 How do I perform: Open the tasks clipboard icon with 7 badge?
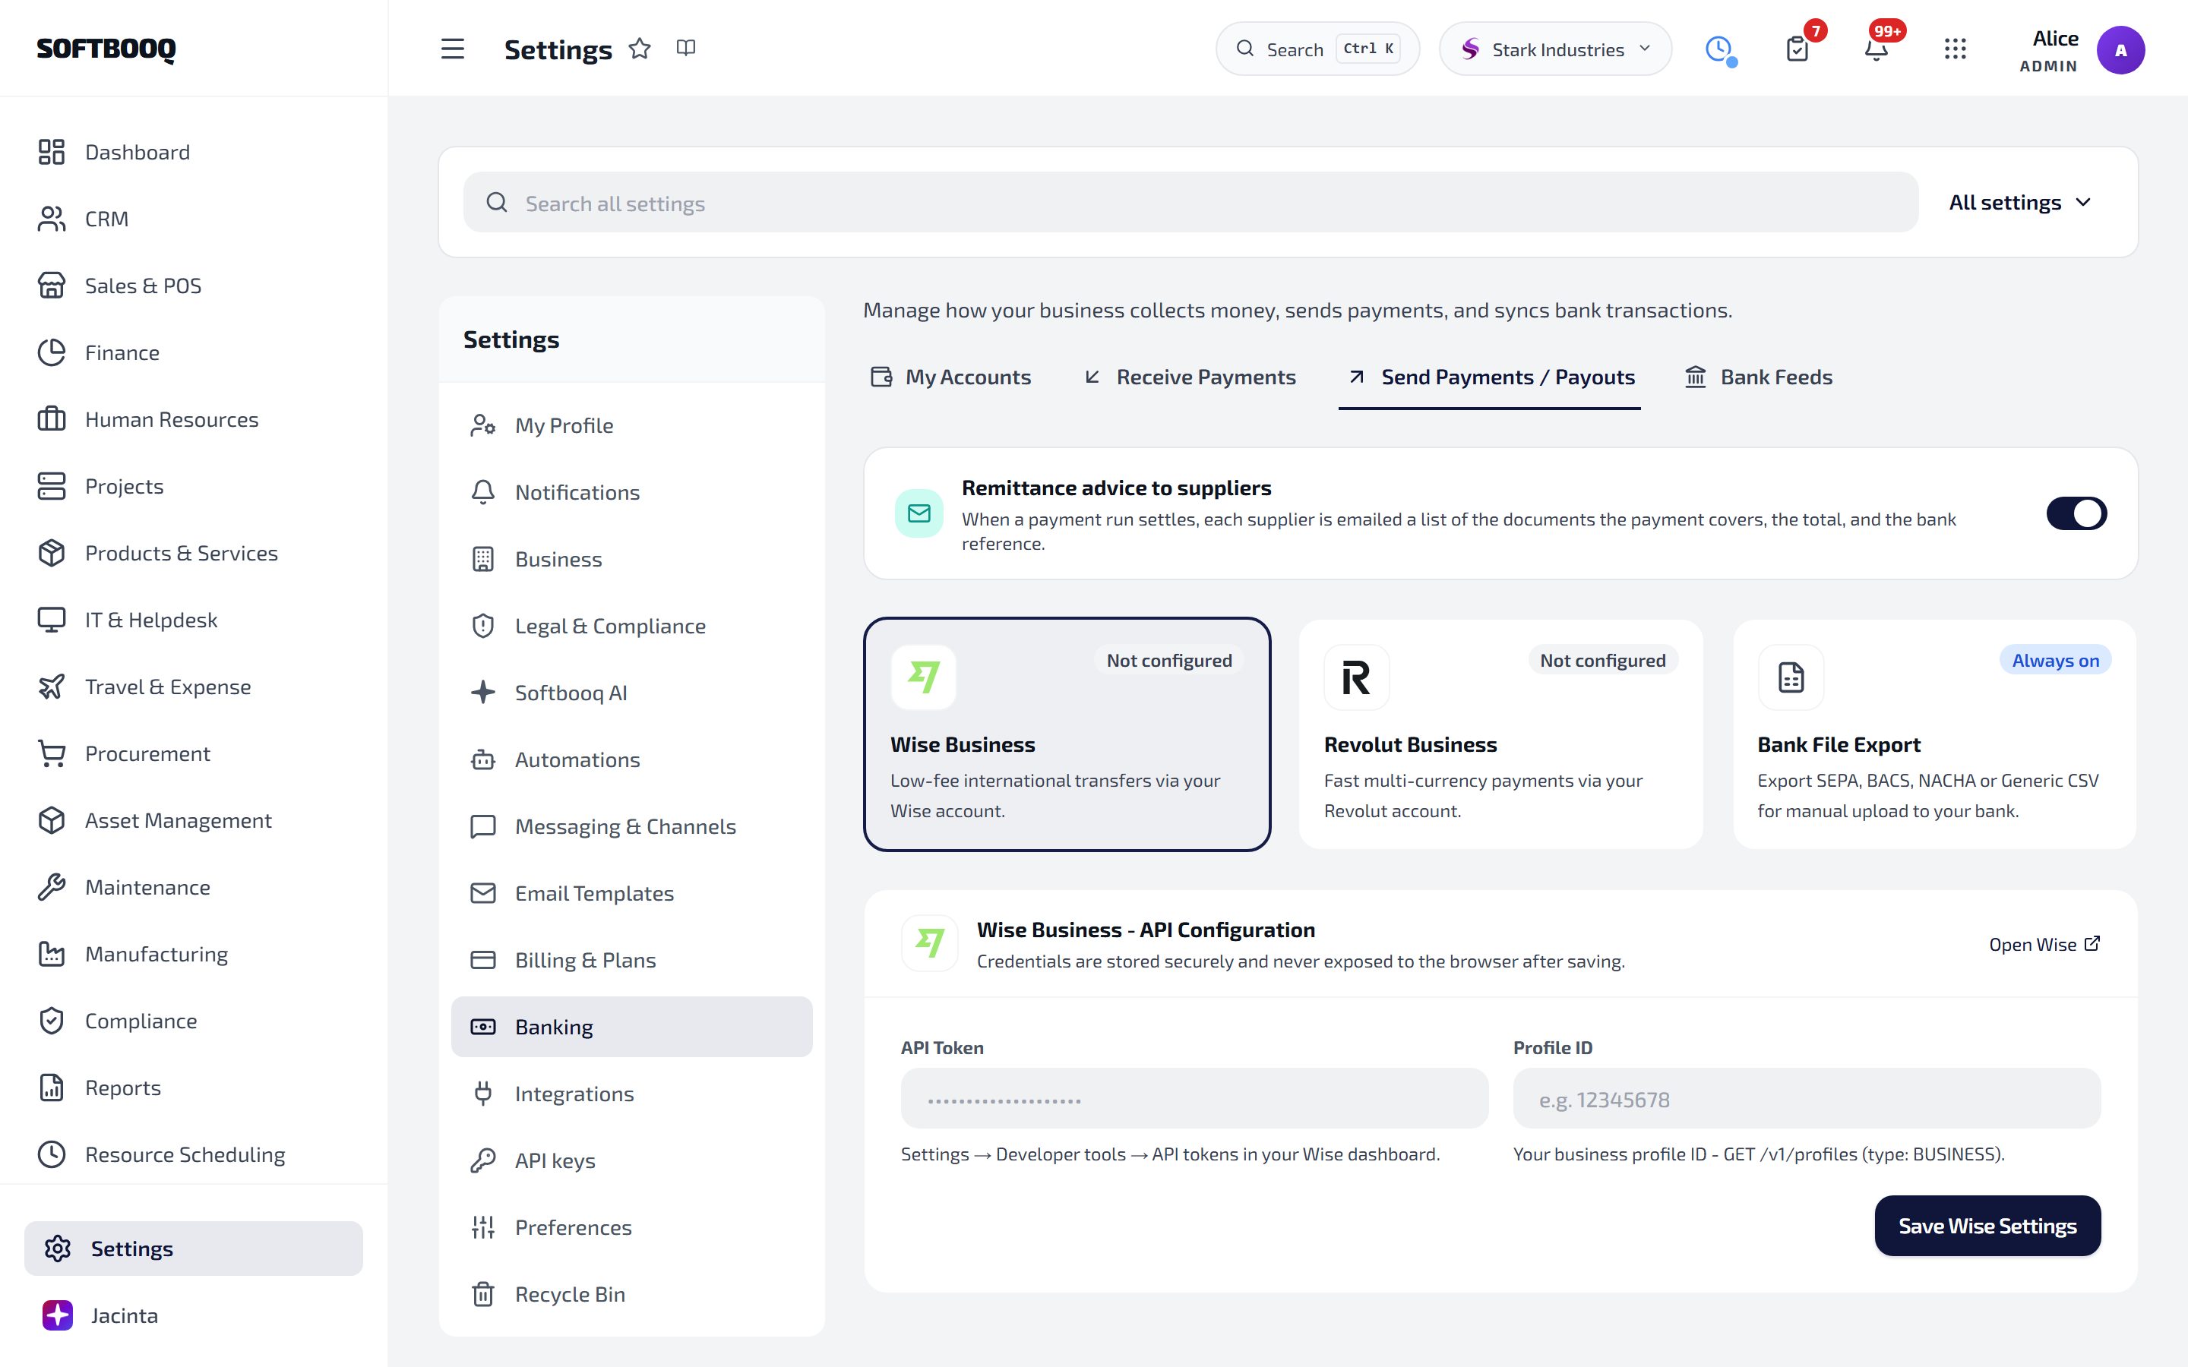click(x=1798, y=49)
